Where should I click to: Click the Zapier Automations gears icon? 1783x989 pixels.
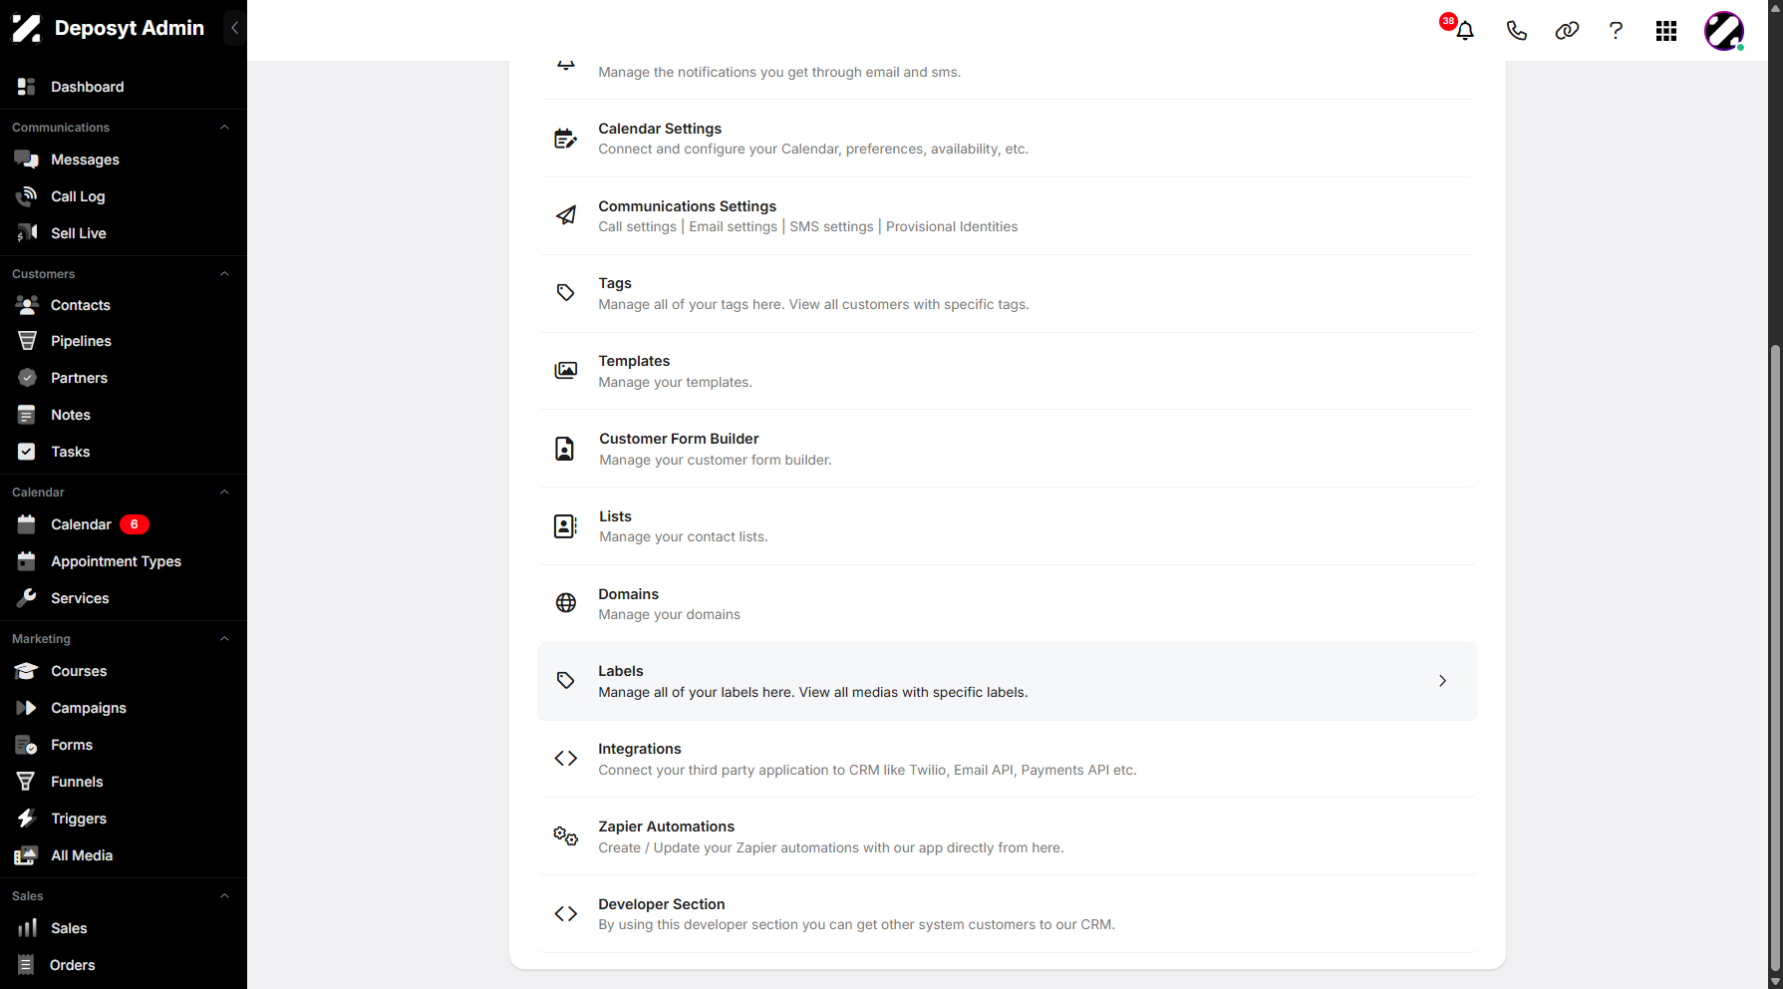coord(565,836)
